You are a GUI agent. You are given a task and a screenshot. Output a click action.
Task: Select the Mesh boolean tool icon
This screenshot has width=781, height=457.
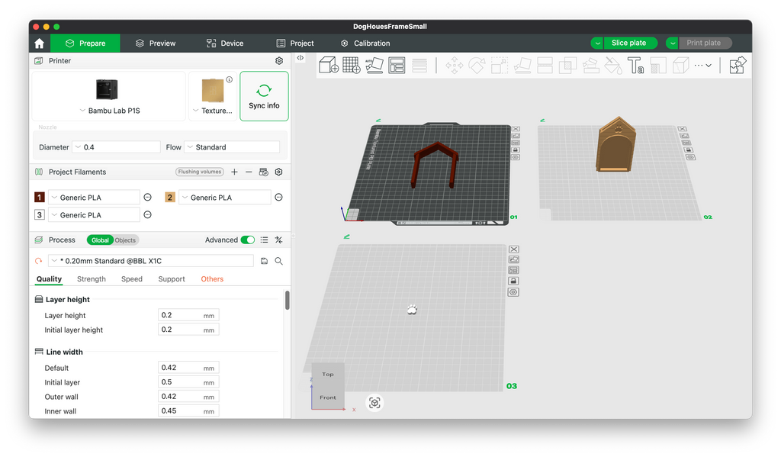[567, 66]
